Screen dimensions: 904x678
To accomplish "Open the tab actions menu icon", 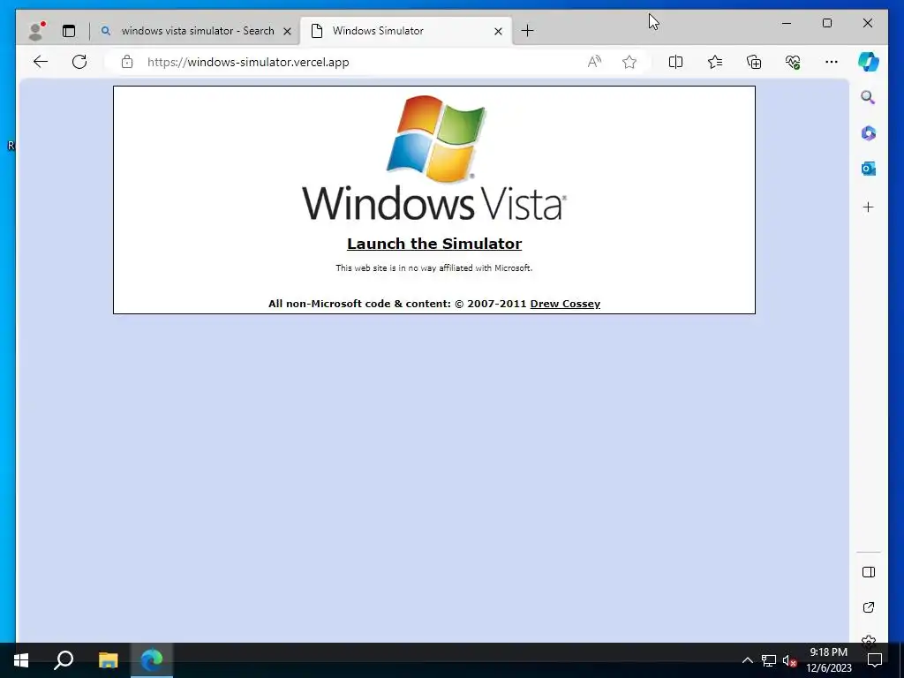I will pos(69,31).
